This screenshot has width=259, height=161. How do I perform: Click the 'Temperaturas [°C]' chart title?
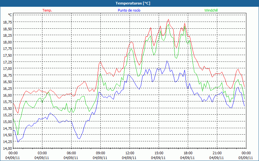coord(133,3)
